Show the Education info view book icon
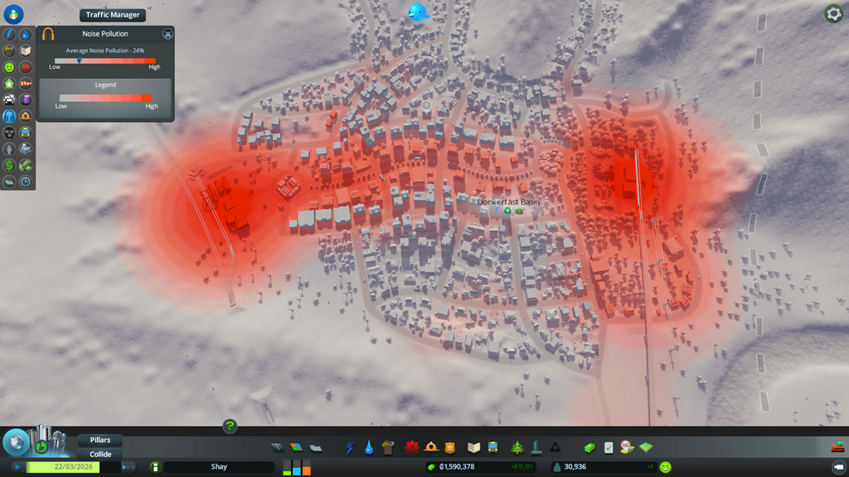849x477 pixels. (x=26, y=51)
